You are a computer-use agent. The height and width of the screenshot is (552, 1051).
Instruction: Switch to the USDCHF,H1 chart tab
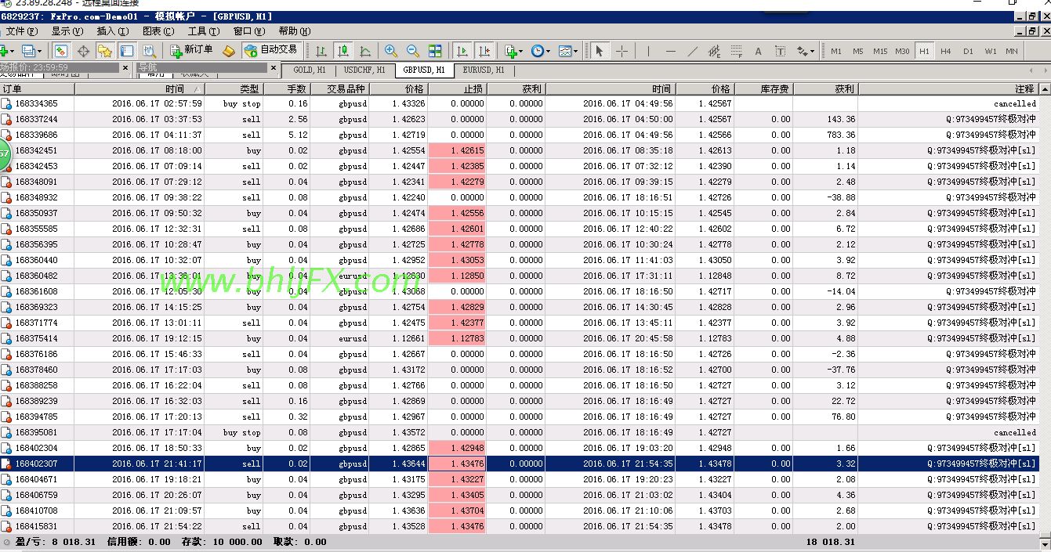click(364, 70)
